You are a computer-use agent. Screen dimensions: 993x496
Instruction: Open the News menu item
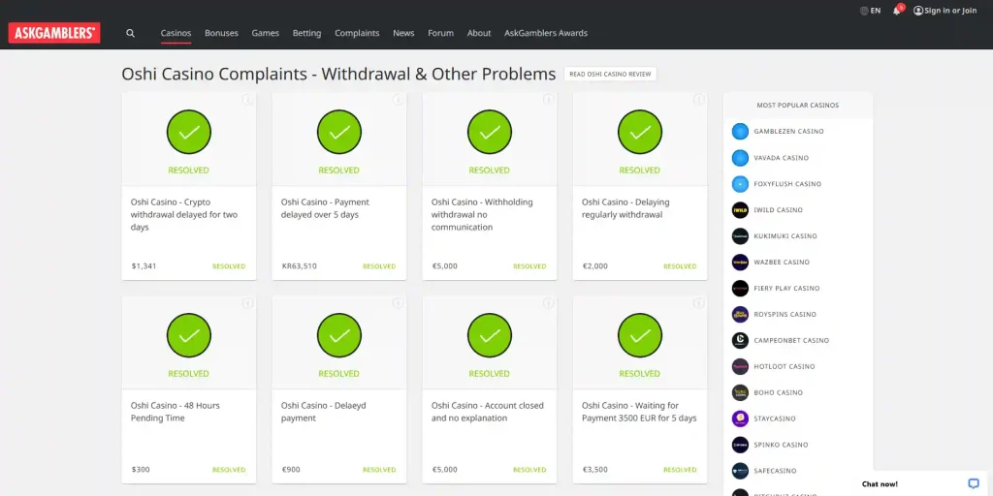(403, 33)
